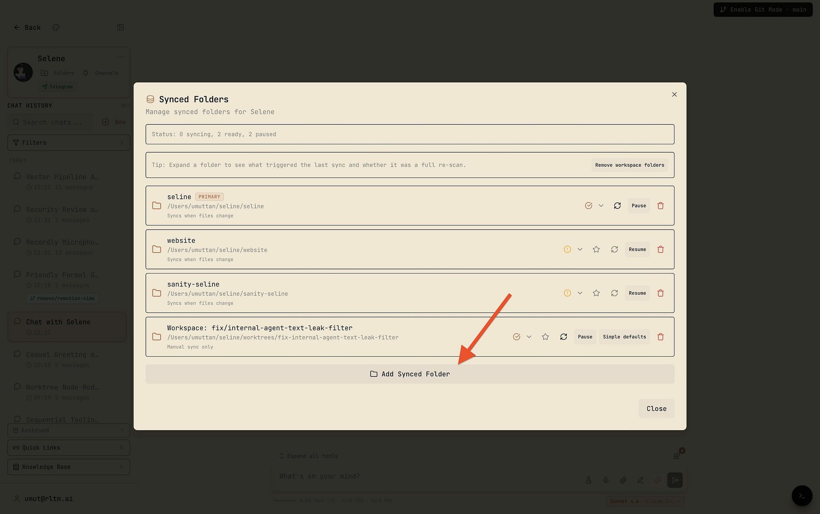Click the folder icon of the Workspace row
820x514 pixels.
pyautogui.click(x=157, y=336)
